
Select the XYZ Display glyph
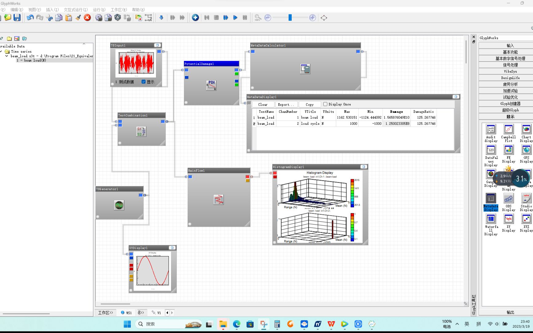click(x=526, y=223)
